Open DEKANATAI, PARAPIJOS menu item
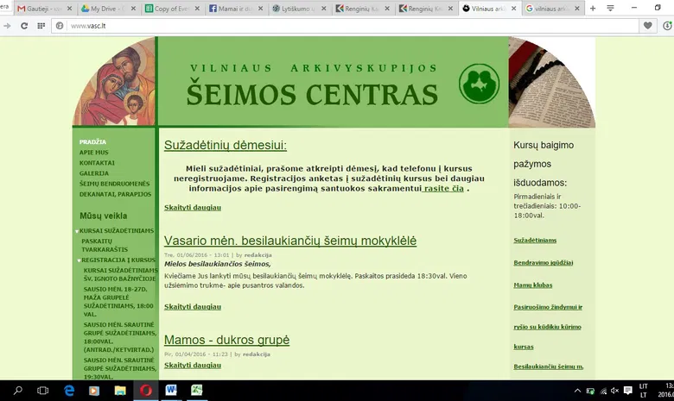Viewport: 674px width, 401px height. [115, 194]
